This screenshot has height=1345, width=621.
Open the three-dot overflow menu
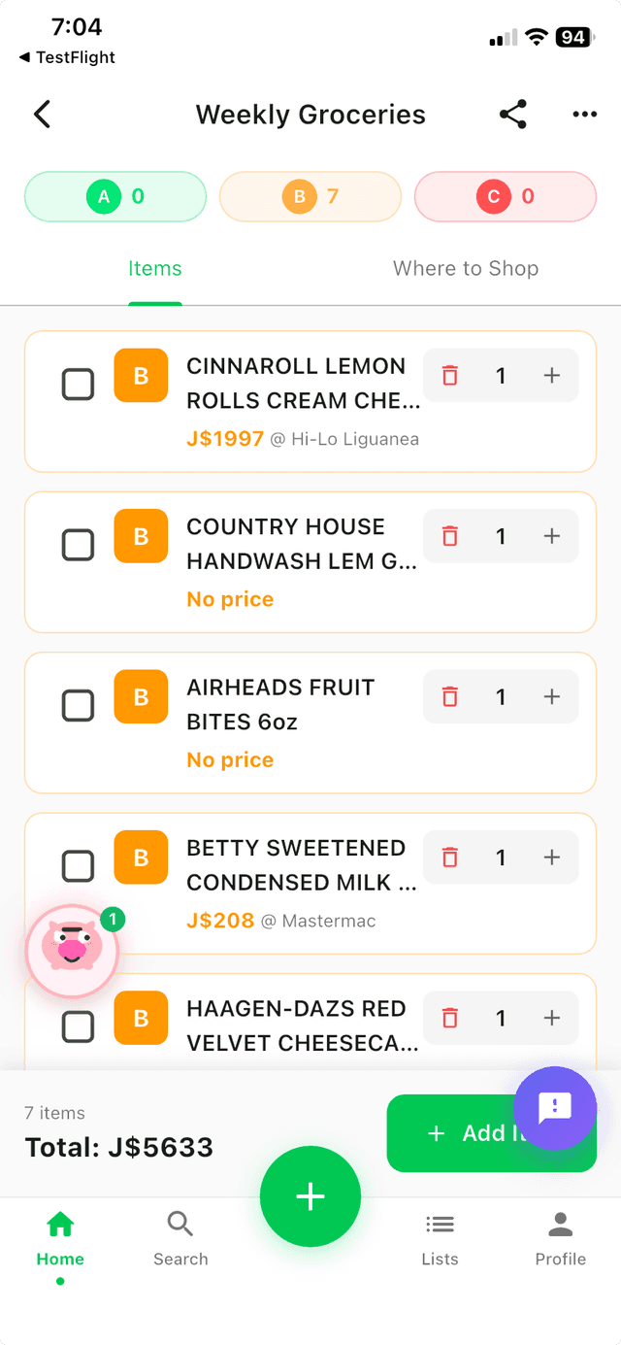(584, 114)
